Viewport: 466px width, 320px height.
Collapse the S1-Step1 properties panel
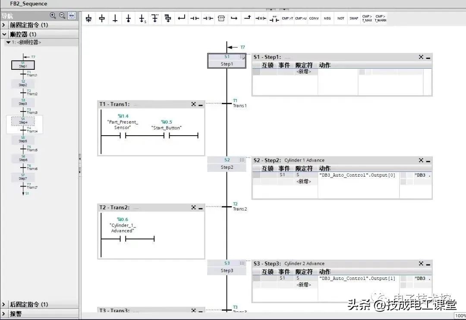428,57
